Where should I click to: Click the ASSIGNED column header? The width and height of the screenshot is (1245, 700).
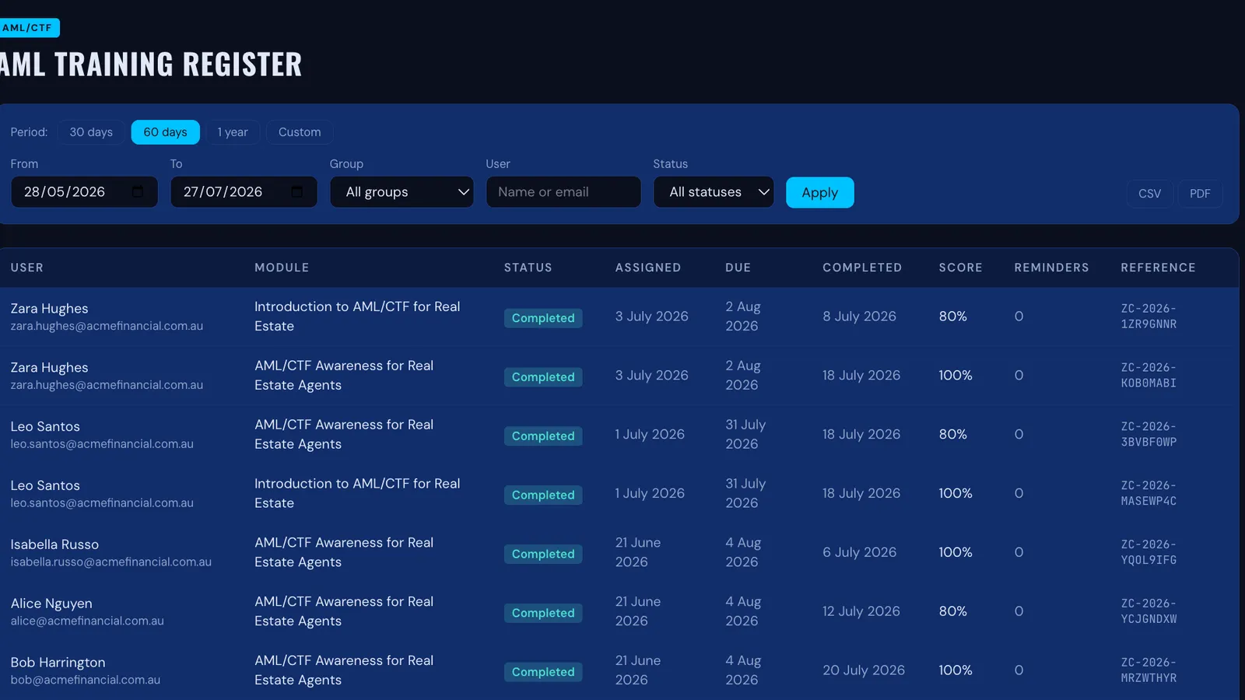[648, 268]
